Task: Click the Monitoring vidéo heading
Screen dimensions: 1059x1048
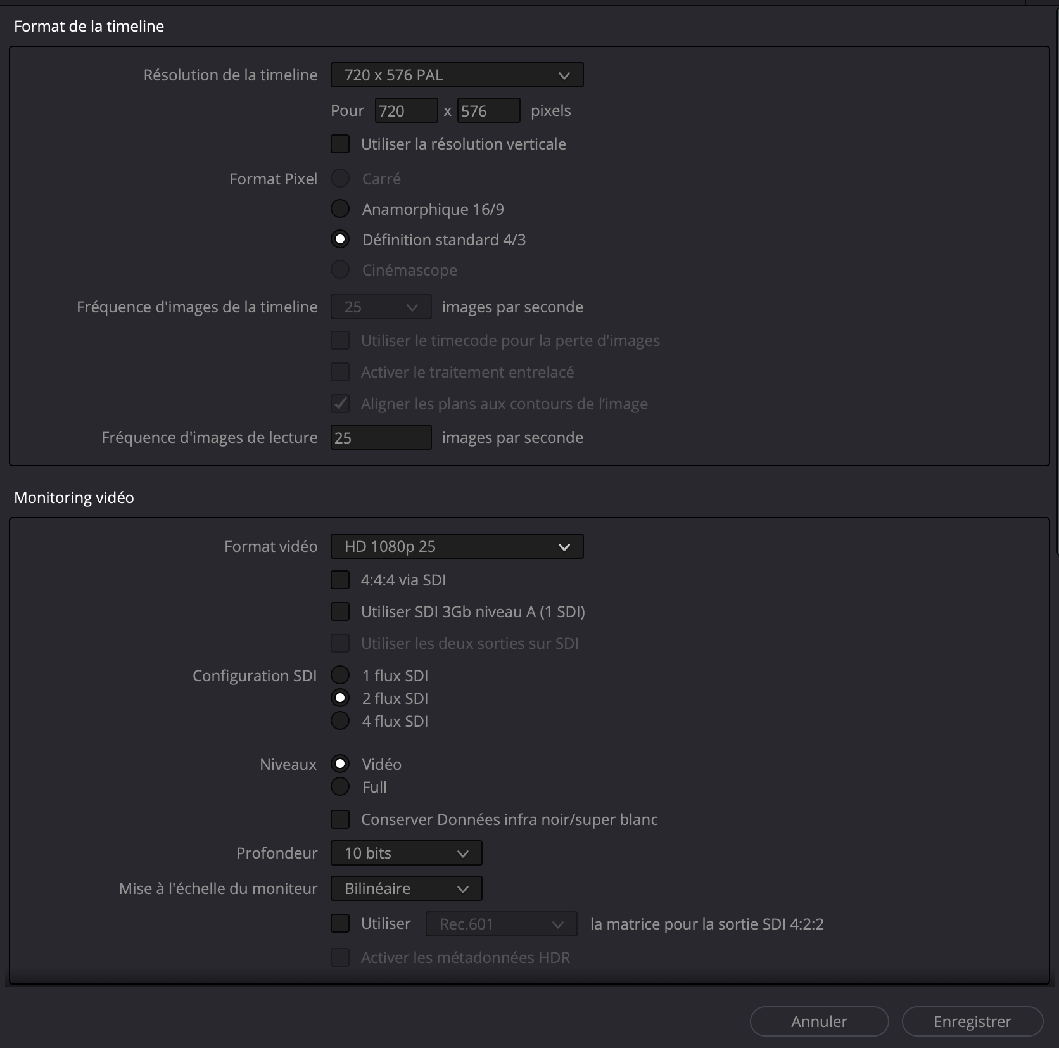Action: pyautogui.click(x=74, y=497)
